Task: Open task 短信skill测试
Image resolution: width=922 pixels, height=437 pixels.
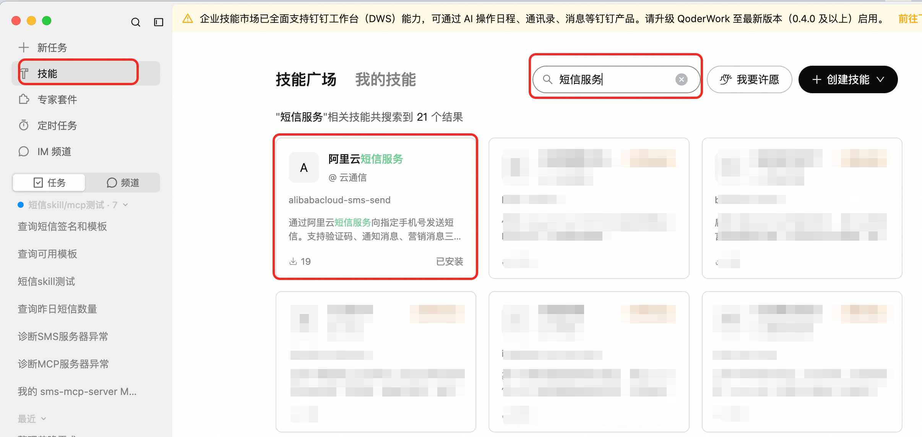Action: [x=46, y=281]
